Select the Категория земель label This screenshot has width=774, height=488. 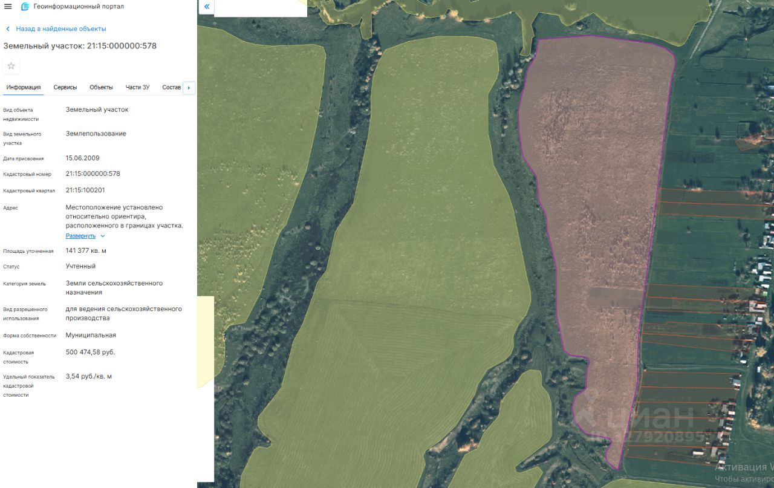pyautogui.click(x=24, y=284)
